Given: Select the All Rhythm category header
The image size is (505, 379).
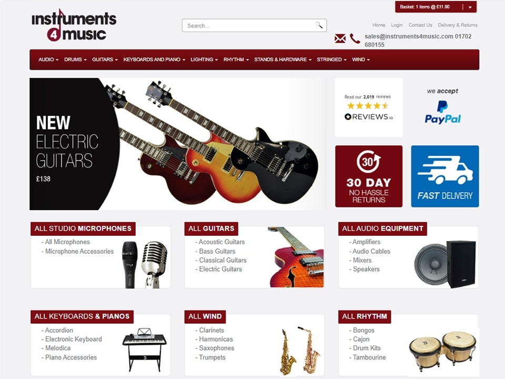Looking at the screenshot, I should (x=365, y=316).
